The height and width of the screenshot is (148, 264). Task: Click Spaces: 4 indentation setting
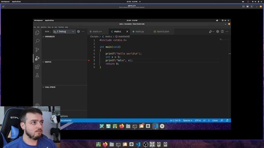pos(188,120)
